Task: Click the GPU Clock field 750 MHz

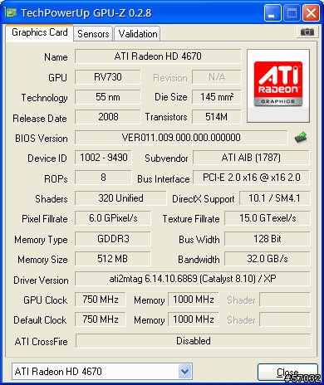Action: coord(101,300)
